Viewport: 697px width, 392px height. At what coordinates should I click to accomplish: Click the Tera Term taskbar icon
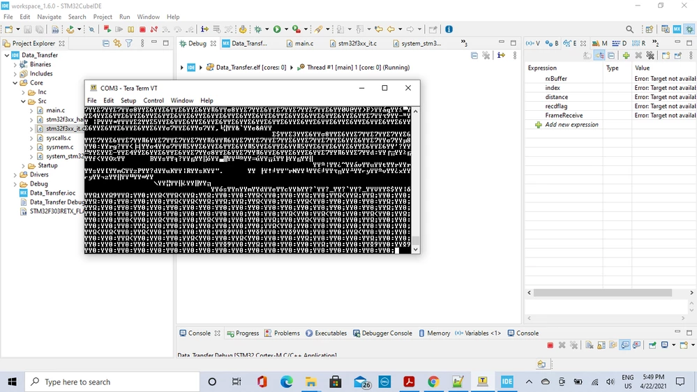[x=482, y=382]
